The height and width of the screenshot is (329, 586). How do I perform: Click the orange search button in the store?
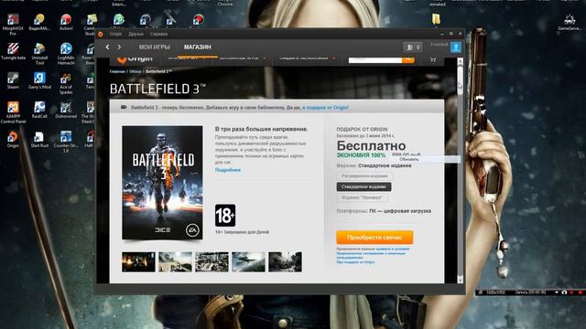coord(408,59)
